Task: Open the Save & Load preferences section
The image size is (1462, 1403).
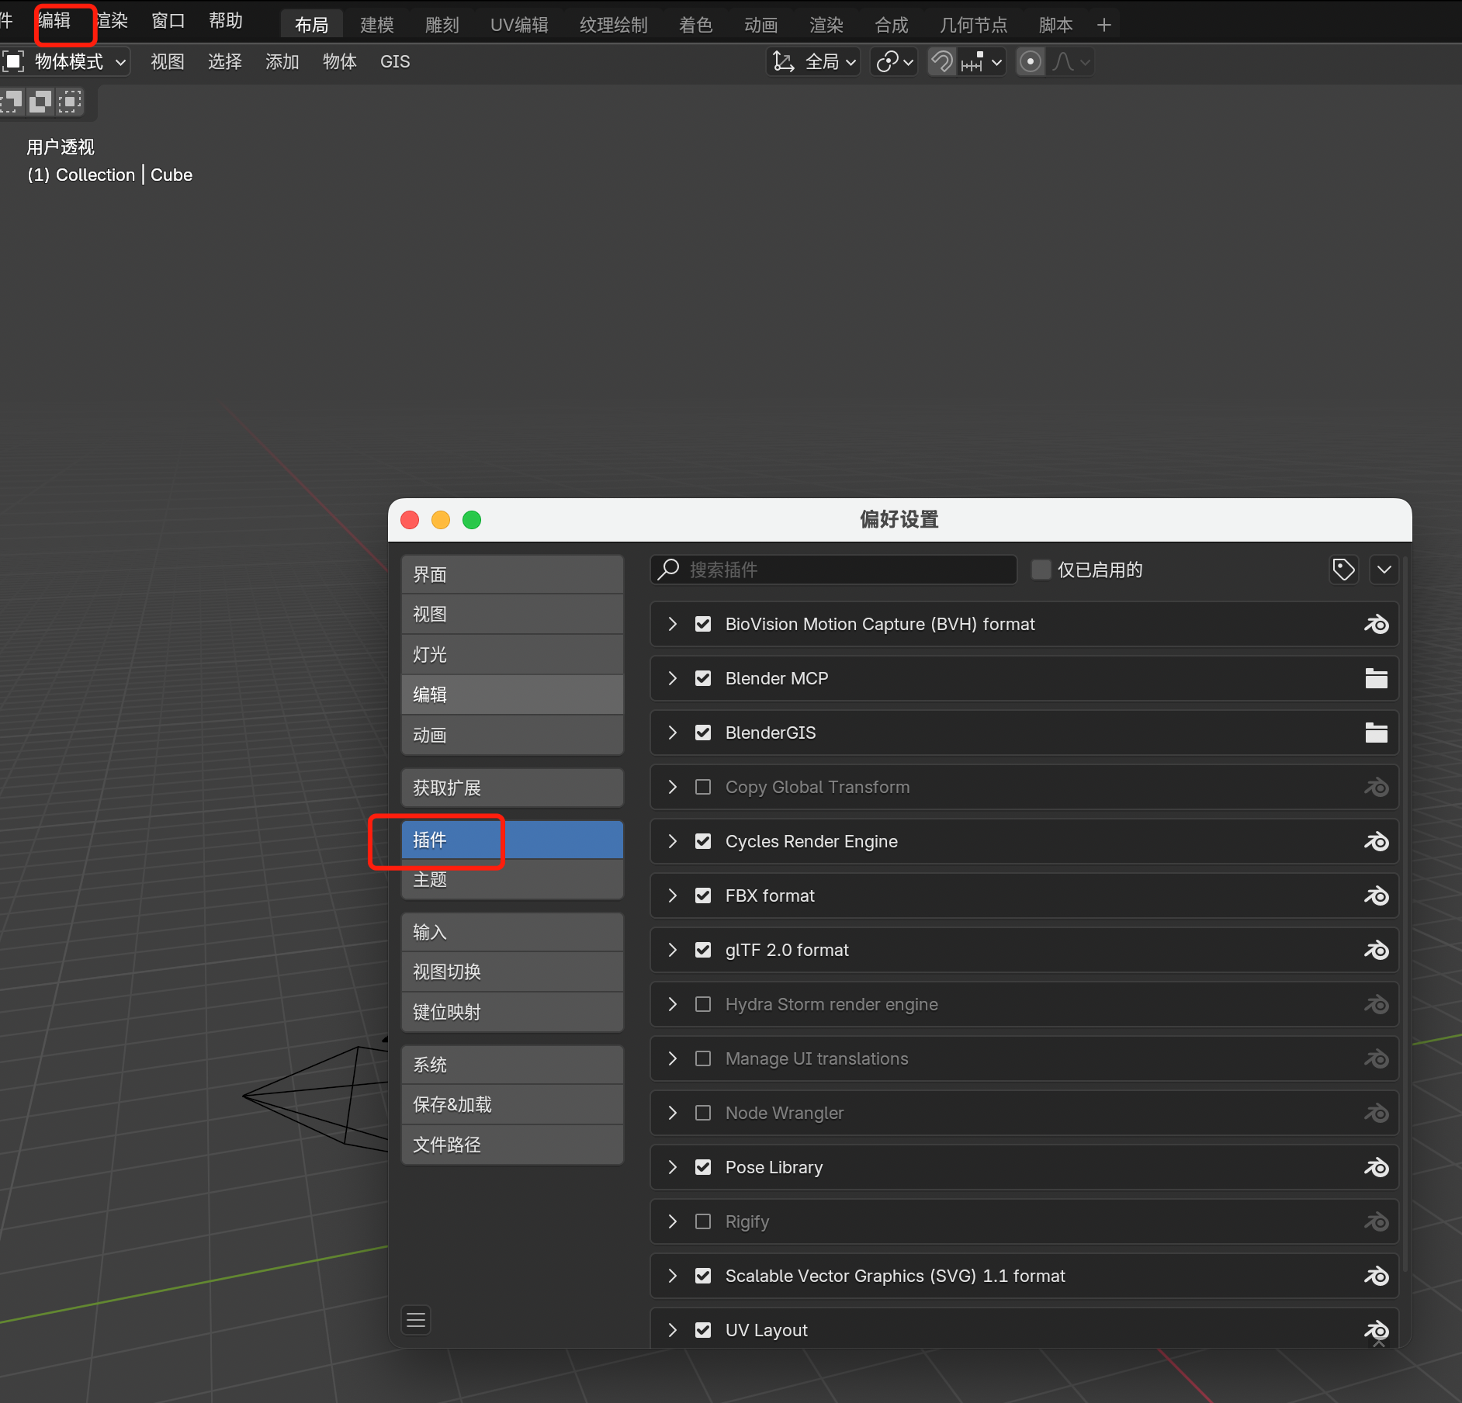Action: tap(512, 1104)
